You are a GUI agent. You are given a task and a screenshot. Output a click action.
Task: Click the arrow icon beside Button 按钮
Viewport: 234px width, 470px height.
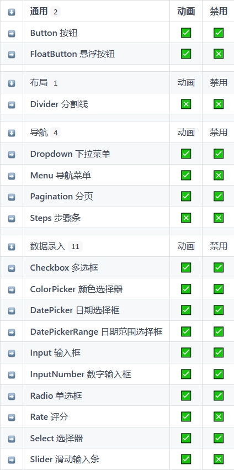pos(12,33)
